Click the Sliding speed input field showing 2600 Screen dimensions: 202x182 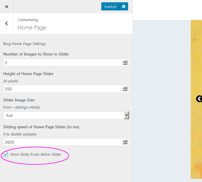pyautogui.click(x=66, y=142)
